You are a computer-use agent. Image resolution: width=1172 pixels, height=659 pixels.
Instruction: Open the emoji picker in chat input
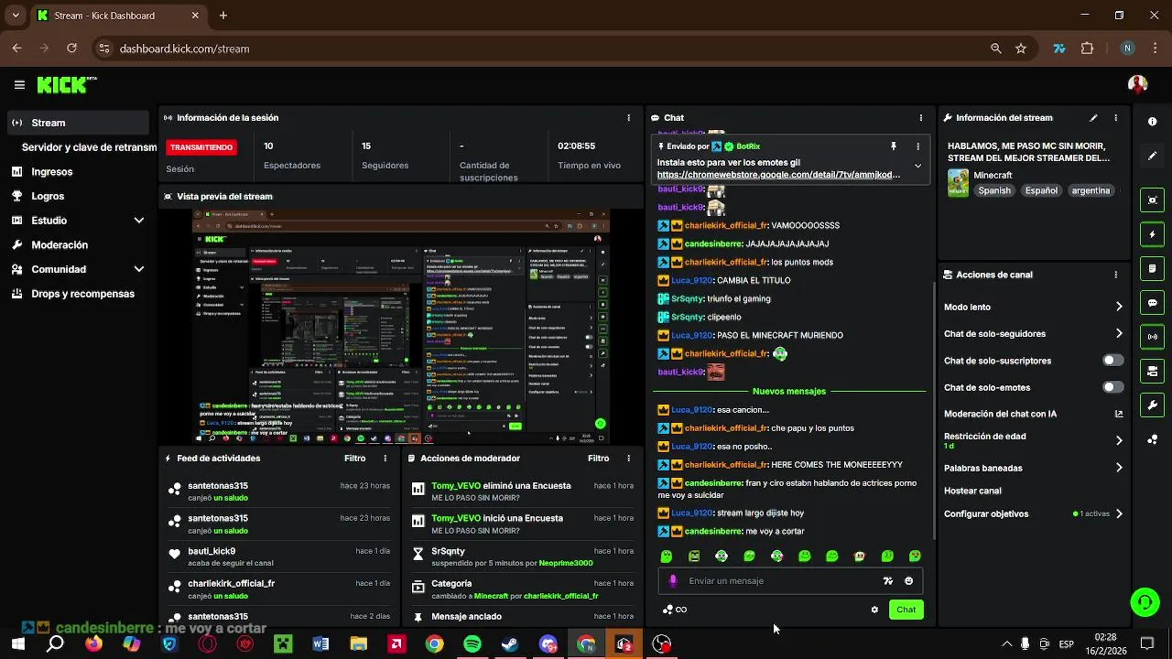(x=908, y=581)
